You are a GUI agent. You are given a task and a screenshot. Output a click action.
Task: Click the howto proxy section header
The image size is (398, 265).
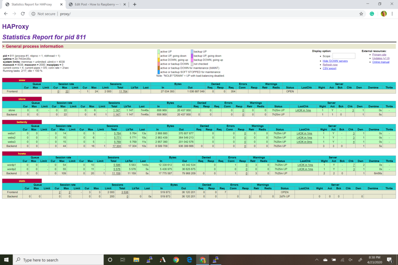[22, 154]
